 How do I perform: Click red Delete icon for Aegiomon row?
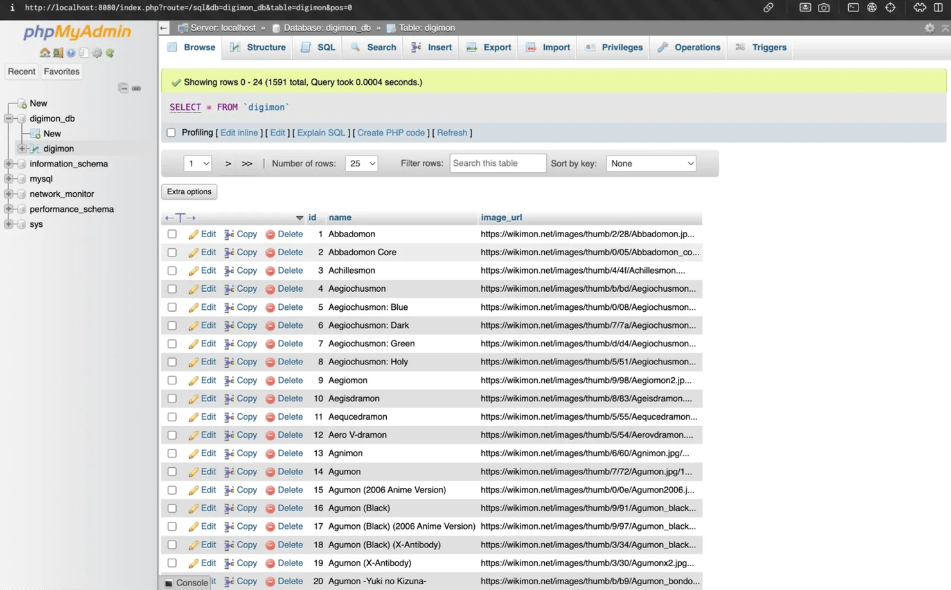click(x=270, y=381)
